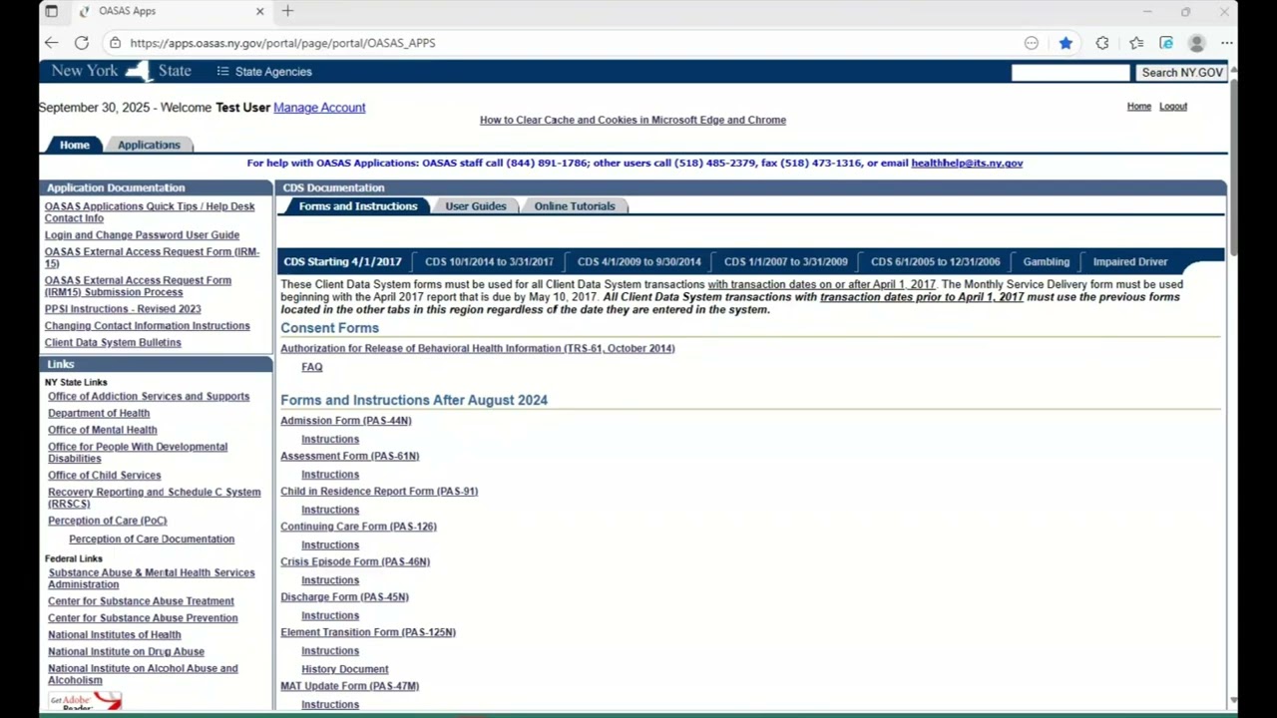Open IRM15 Submission Process link
This screenshot has width=1277, height=718.
point(138,286)
